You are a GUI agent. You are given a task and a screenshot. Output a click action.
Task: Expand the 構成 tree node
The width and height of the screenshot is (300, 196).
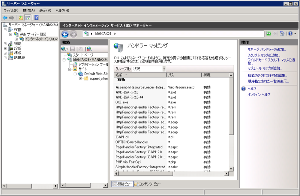(5, 53)
